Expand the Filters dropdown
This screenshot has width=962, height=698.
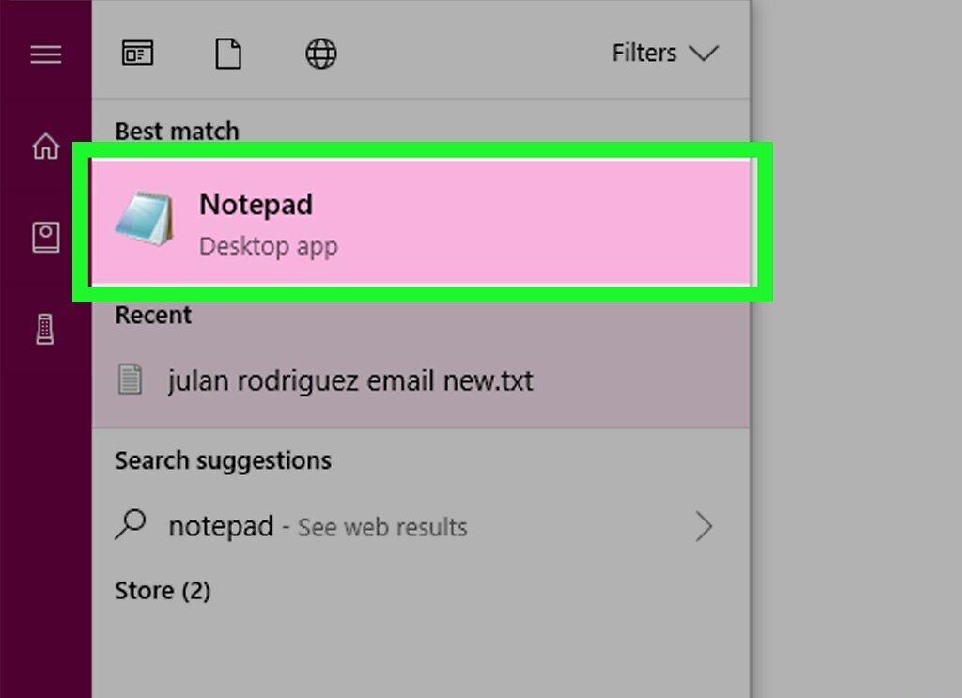665,53
